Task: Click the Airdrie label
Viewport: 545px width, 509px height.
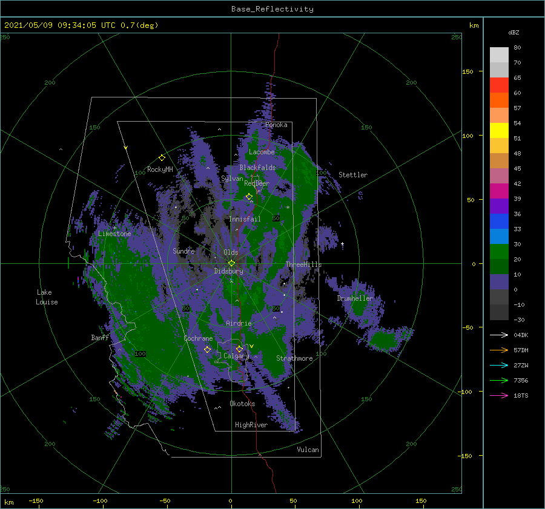Action: coord(239,323)
